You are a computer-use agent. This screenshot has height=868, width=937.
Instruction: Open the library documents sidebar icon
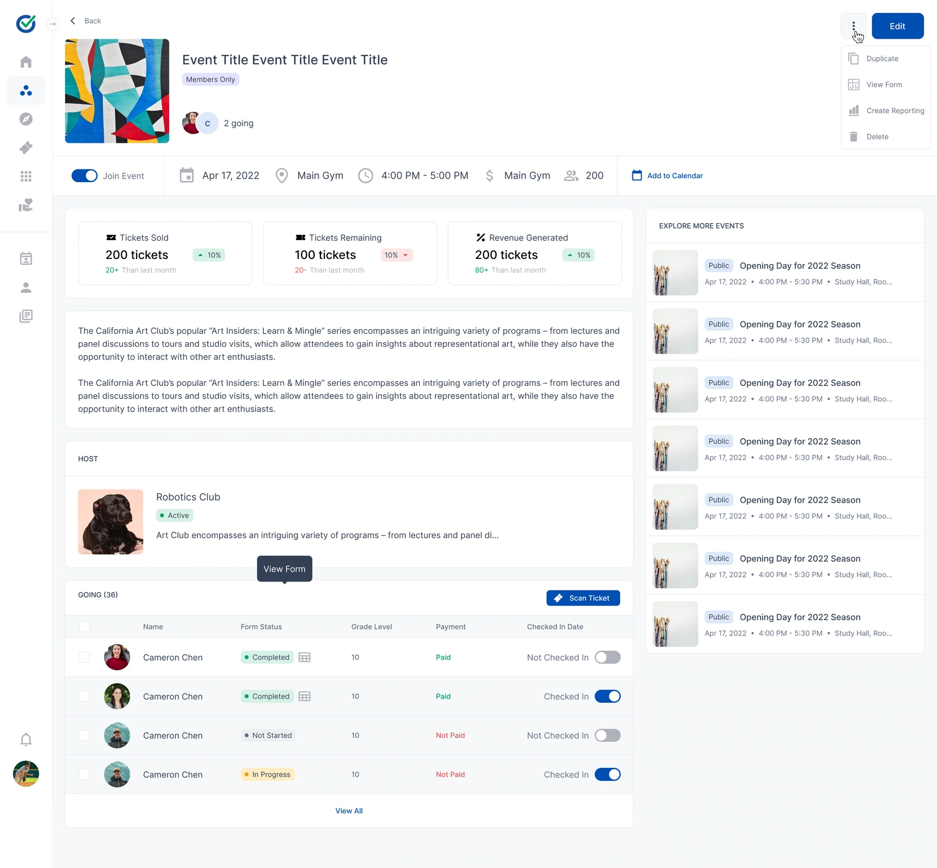[x=26, y=316]
